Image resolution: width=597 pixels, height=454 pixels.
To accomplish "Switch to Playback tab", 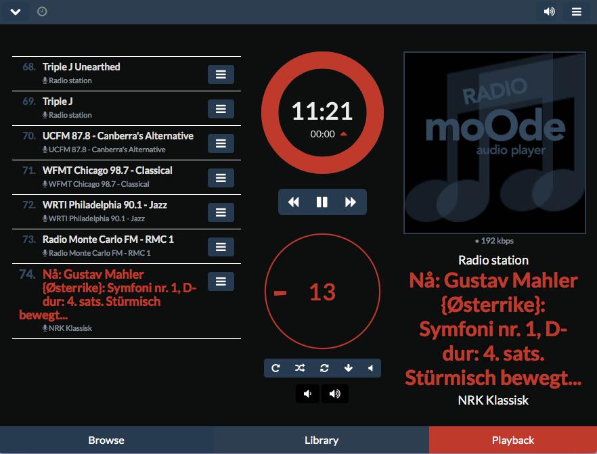I will pyautogui.click(x=513, y=440).
